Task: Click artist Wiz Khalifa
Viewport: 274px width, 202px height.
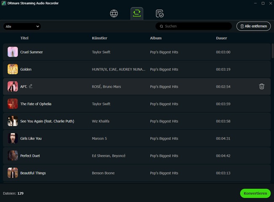Action: click(x=101, y=121)
